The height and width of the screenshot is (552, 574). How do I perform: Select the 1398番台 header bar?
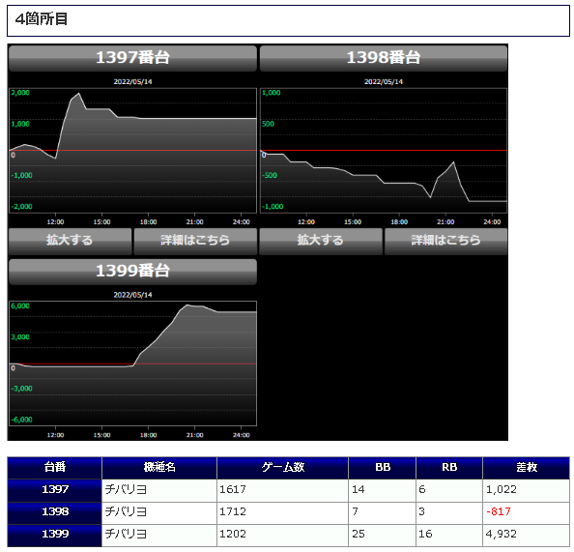[384, 58]
